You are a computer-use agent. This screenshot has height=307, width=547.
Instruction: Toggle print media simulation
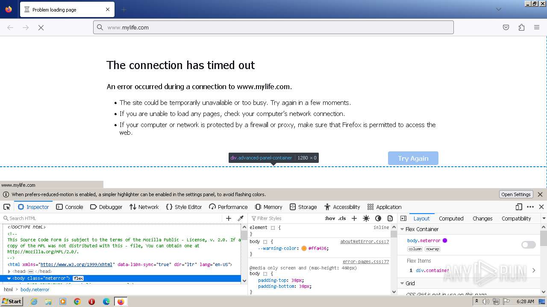click(x=390, y=218)
